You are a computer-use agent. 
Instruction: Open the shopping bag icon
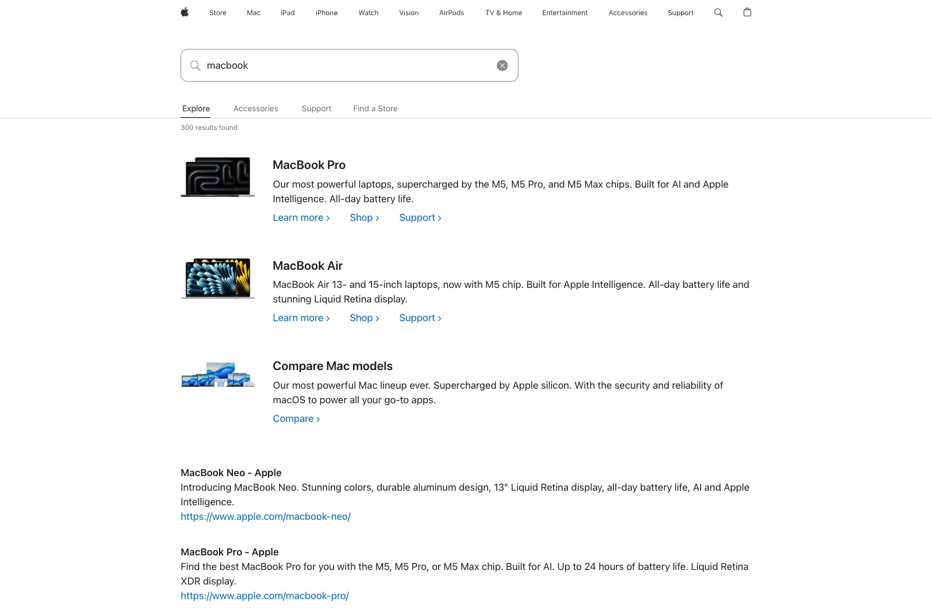coord(747,12)
